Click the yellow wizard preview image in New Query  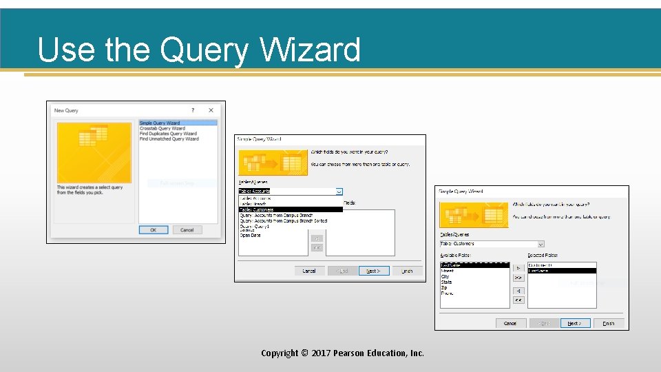click(x=94, y=153)
